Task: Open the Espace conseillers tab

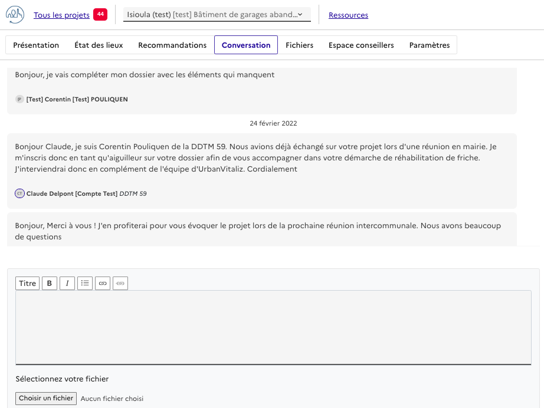Action: 361,45
